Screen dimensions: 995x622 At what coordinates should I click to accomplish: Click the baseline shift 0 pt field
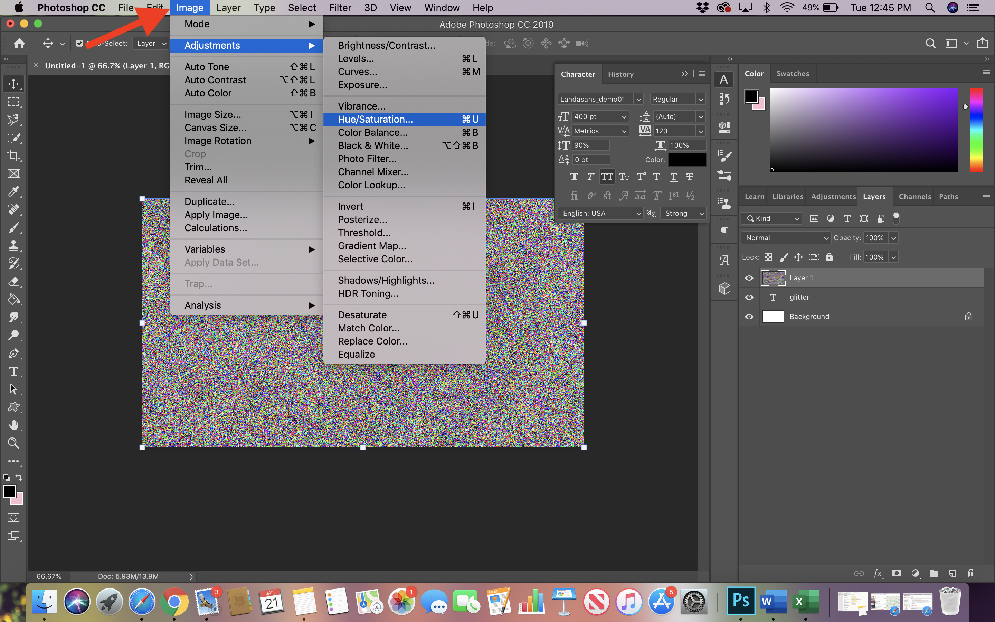click(x=591, y=160)
